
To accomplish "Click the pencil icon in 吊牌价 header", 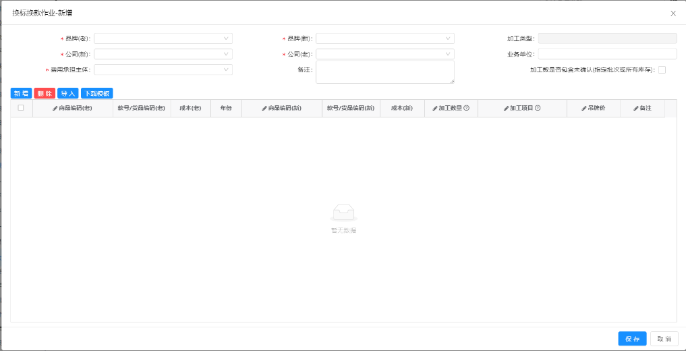I will [584, 108].
